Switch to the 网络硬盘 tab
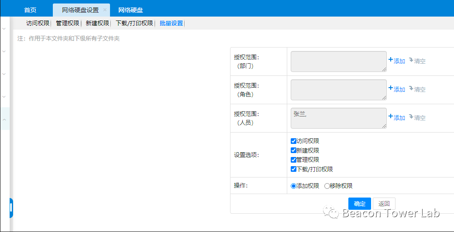Image resolution: width=454 pixels, height=232 pixels. (x=131, y=10)
